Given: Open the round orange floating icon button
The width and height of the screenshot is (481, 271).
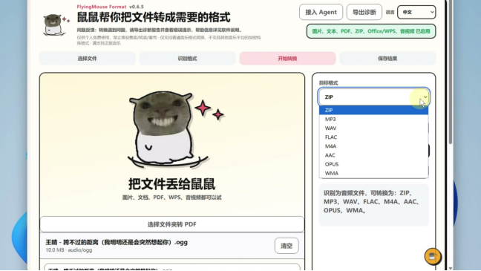Looking at the screenshot, I should 433,256.
